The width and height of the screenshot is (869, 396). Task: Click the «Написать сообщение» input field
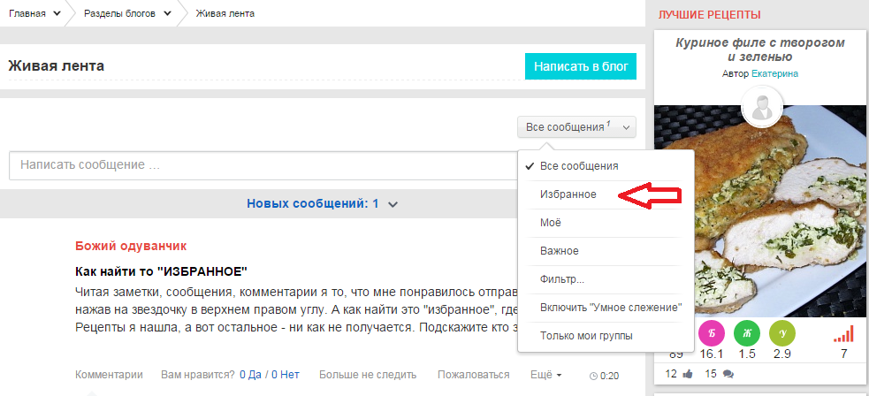click(262, 165)
